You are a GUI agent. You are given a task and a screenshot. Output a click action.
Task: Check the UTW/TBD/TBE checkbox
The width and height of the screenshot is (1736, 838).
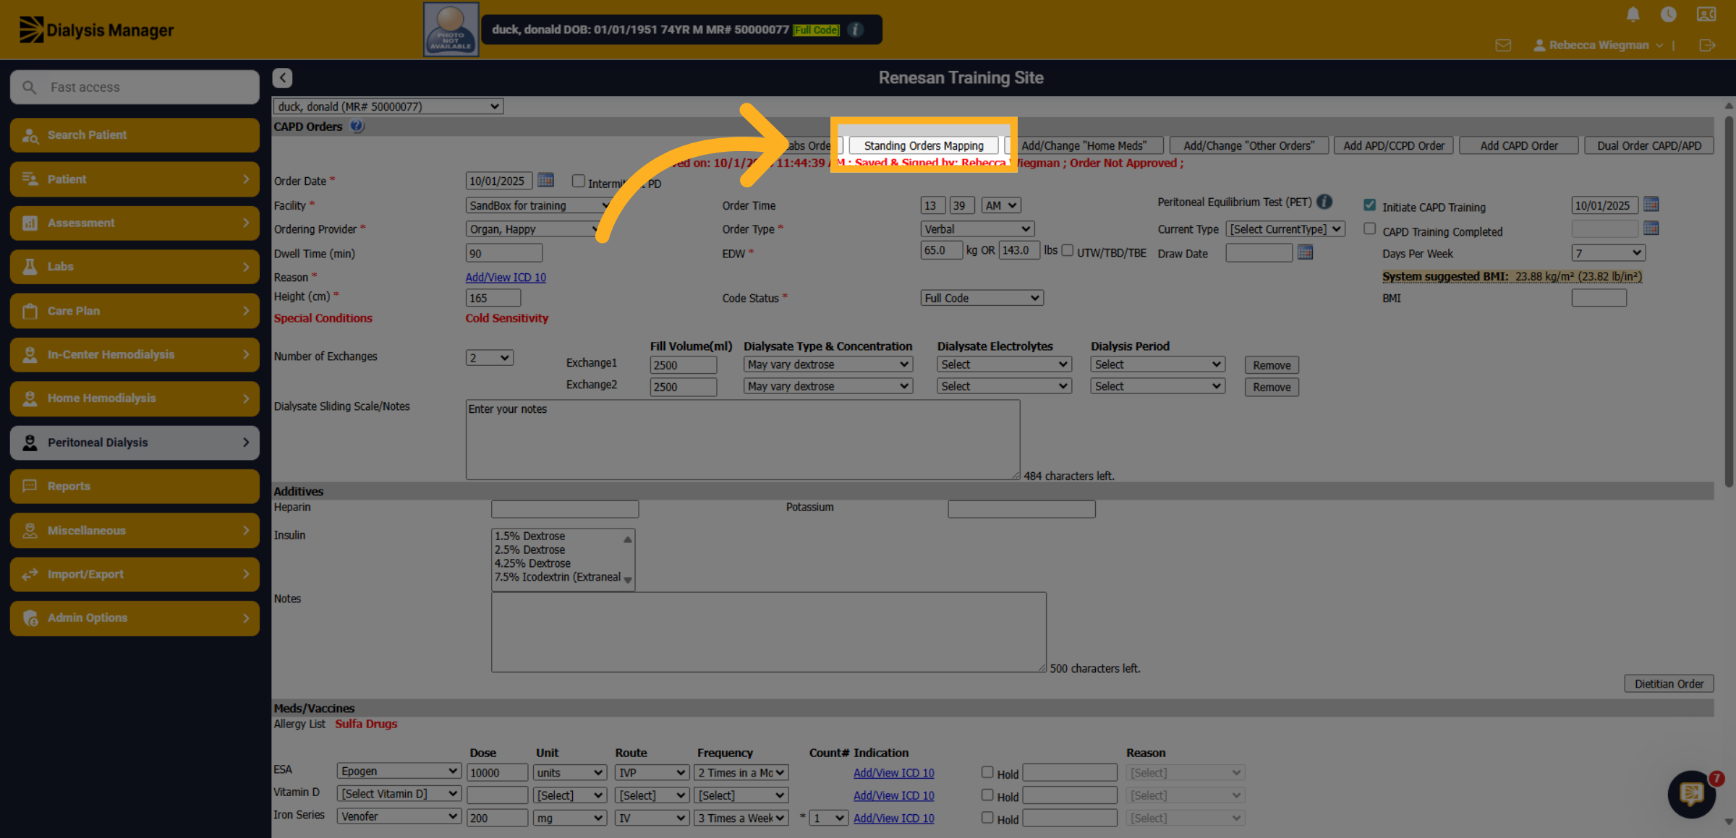click(x=1067, y=250)
